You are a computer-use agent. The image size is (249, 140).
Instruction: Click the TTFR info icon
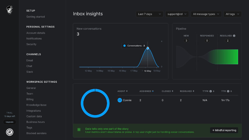click(x=211, y=91)
